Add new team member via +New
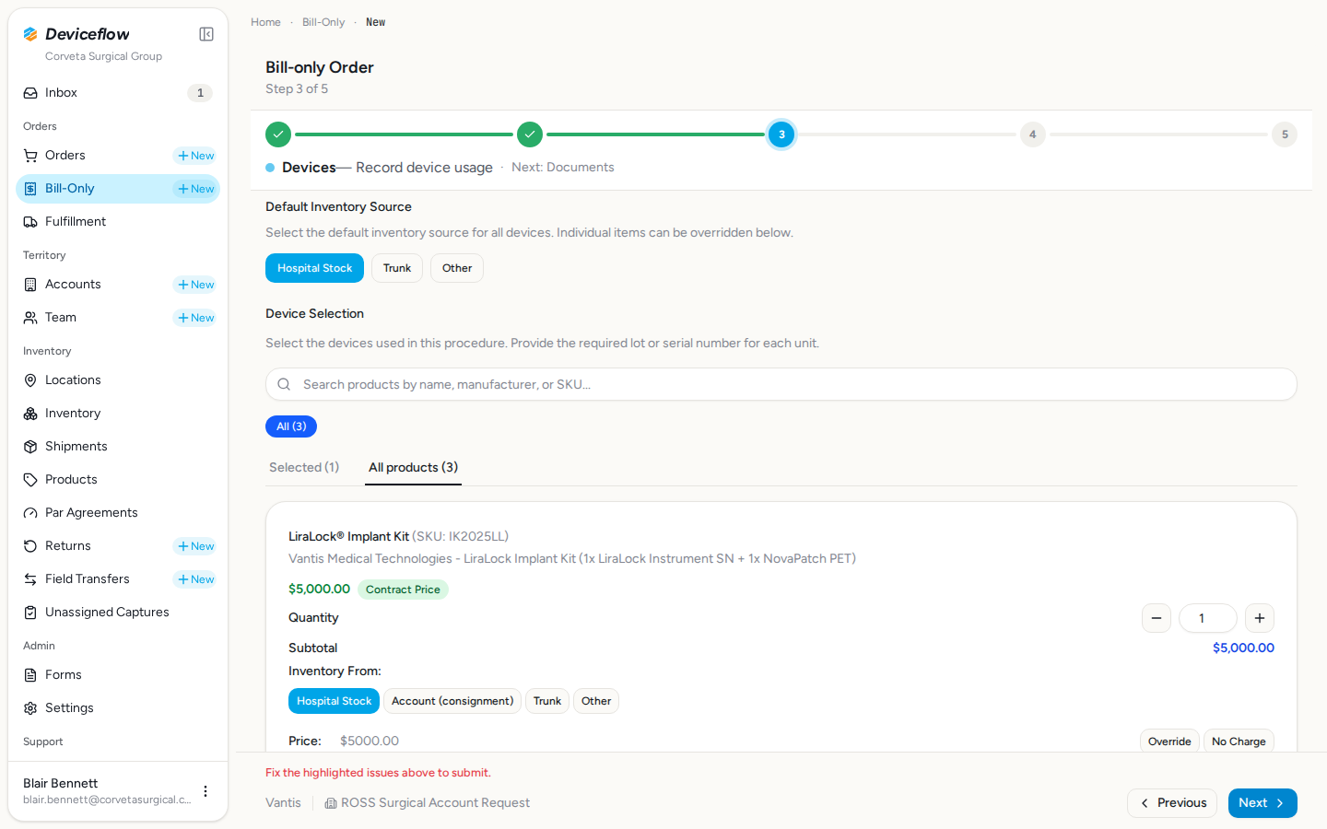 (x=195, y=318)
